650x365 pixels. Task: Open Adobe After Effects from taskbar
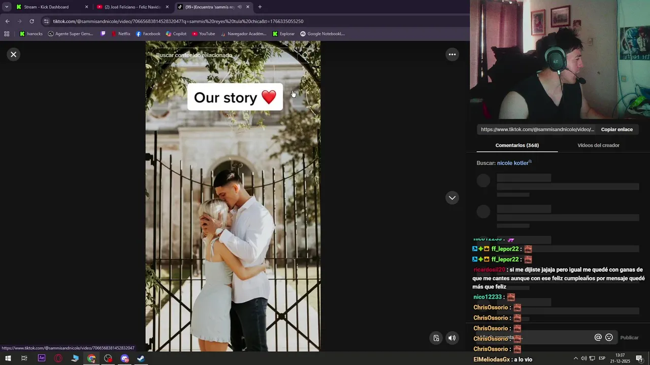[x=42, y=358]
